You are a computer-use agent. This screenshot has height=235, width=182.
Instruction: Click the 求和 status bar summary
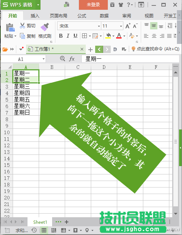coord(22,230)
